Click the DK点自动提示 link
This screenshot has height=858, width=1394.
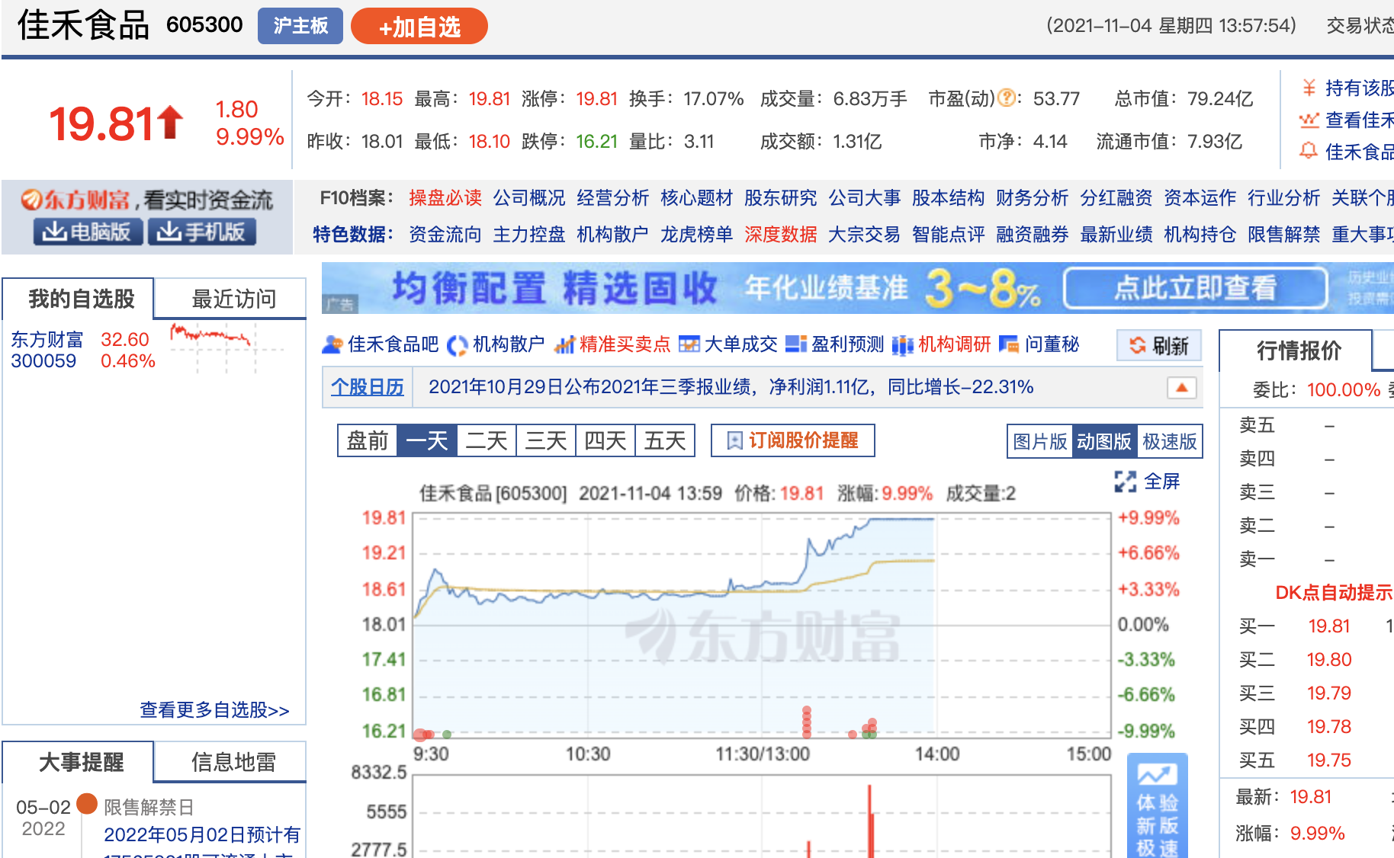1334,593
